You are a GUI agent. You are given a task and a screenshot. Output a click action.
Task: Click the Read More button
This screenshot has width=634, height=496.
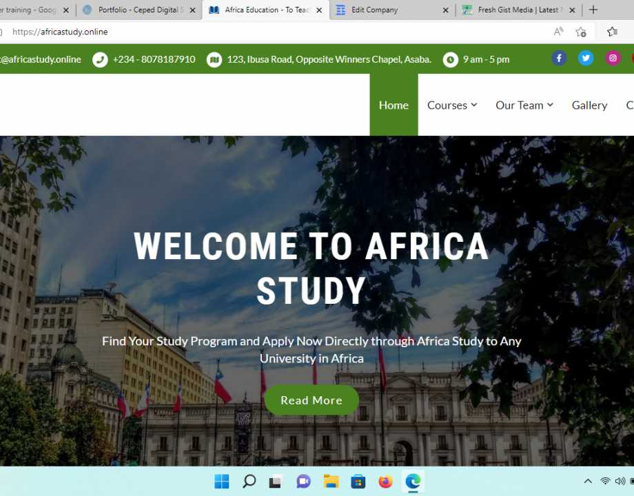coord(311,400)
